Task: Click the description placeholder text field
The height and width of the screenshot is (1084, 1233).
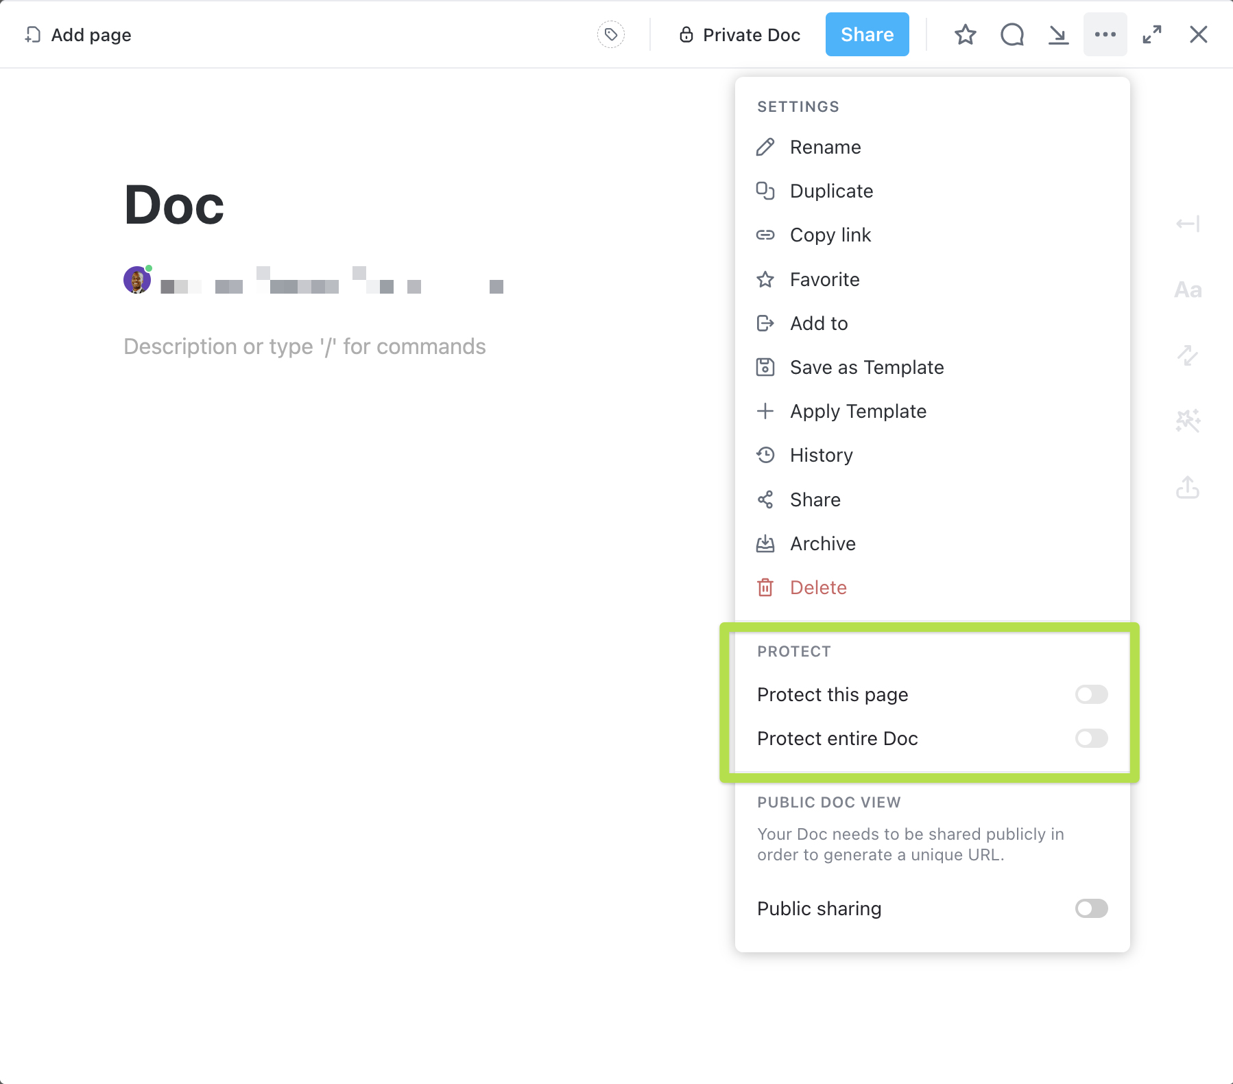Action: coord(304,346)
